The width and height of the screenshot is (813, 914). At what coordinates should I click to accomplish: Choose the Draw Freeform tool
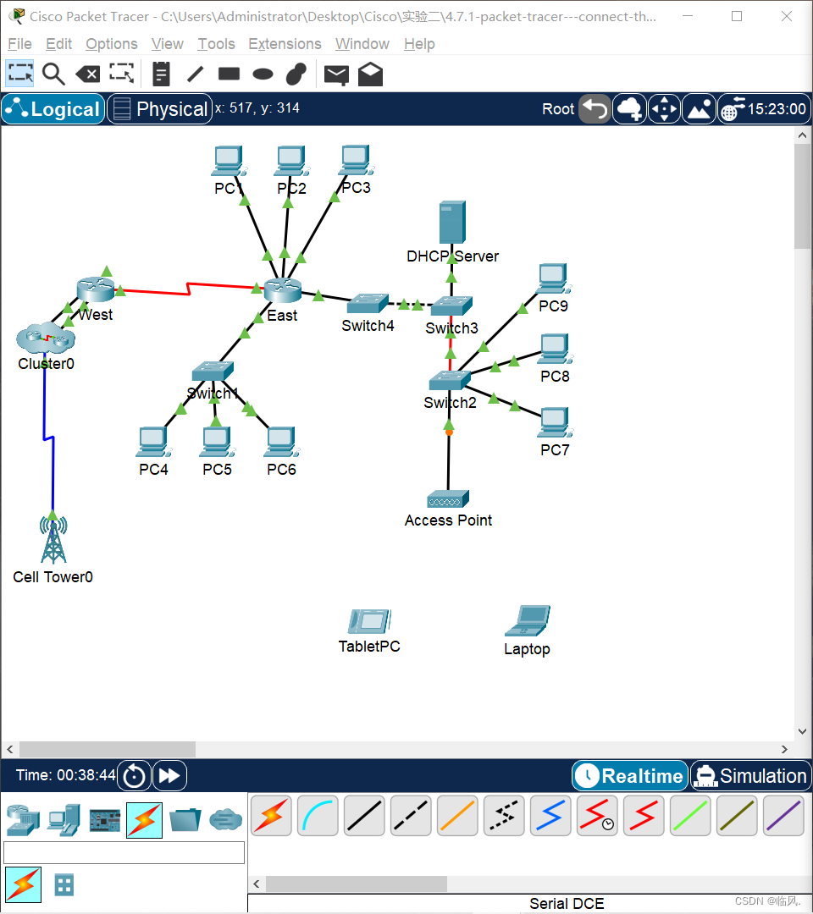pos(296,74)
